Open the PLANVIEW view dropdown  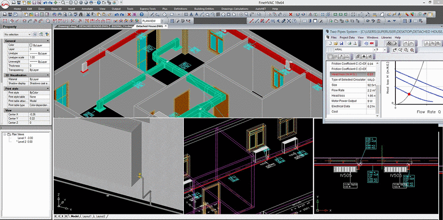point(163,21)
